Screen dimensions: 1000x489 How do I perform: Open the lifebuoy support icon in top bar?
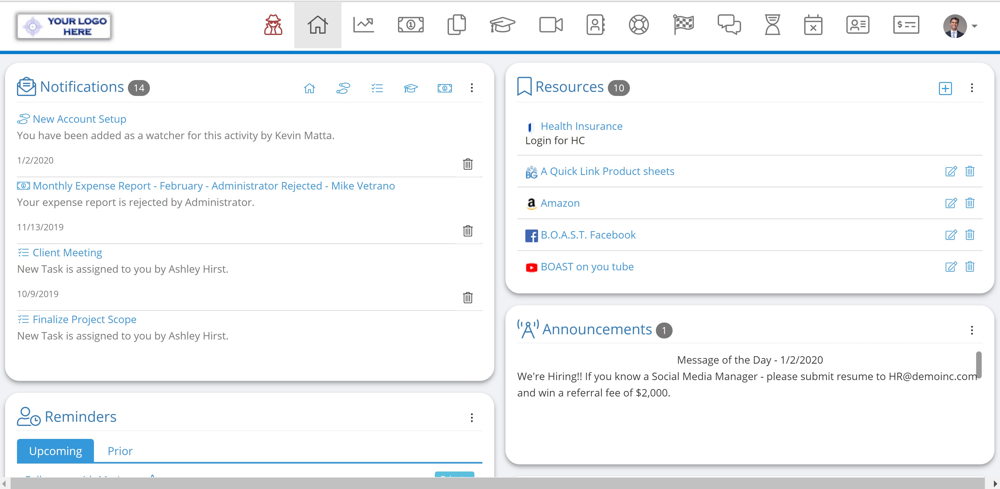pyautogui.click(x=639, y=25)
